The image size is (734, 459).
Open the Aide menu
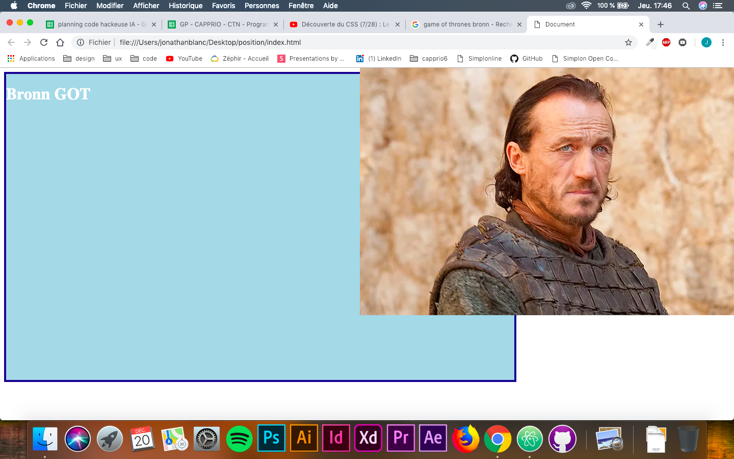(330, 6)
